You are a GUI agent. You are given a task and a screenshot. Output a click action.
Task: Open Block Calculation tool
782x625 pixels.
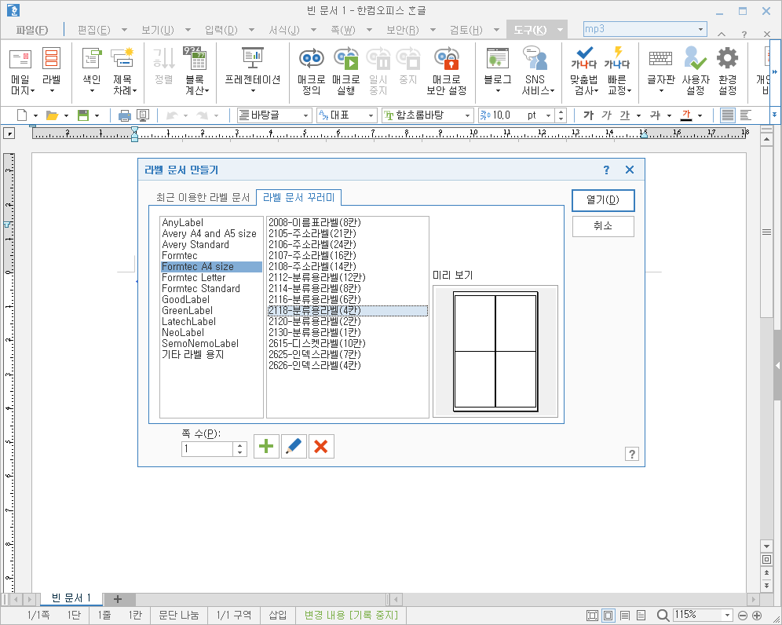(196, 71)
